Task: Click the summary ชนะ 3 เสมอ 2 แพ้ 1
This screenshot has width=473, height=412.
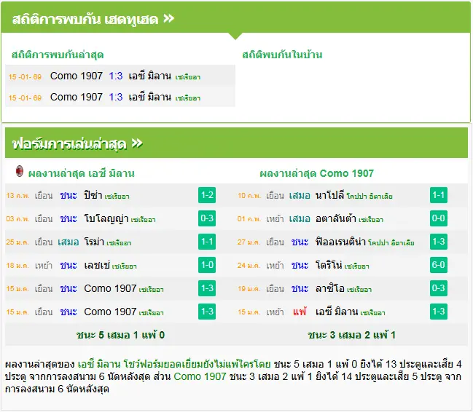Action: pos(351,335)
